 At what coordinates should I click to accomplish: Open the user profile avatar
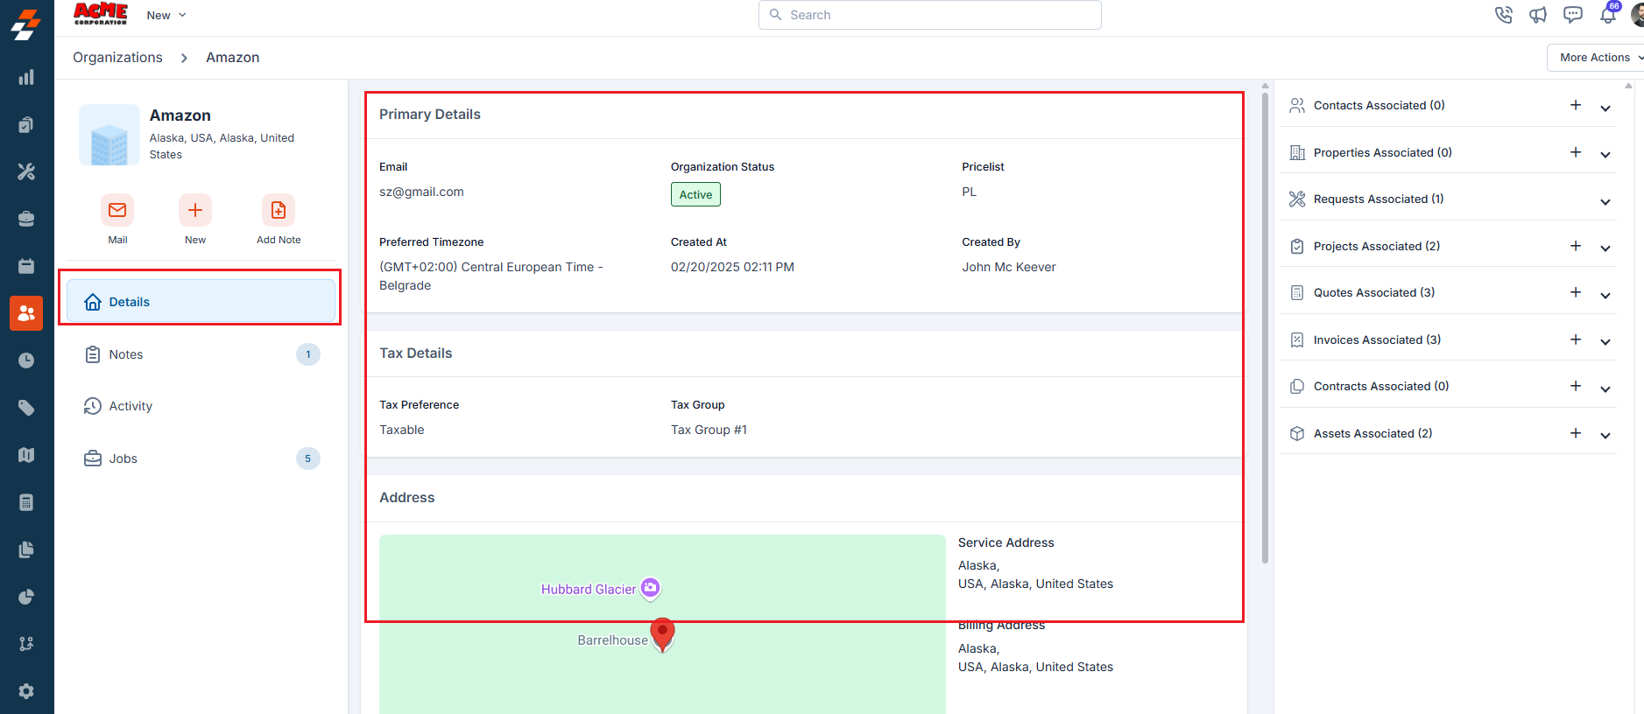point(1638,15)
